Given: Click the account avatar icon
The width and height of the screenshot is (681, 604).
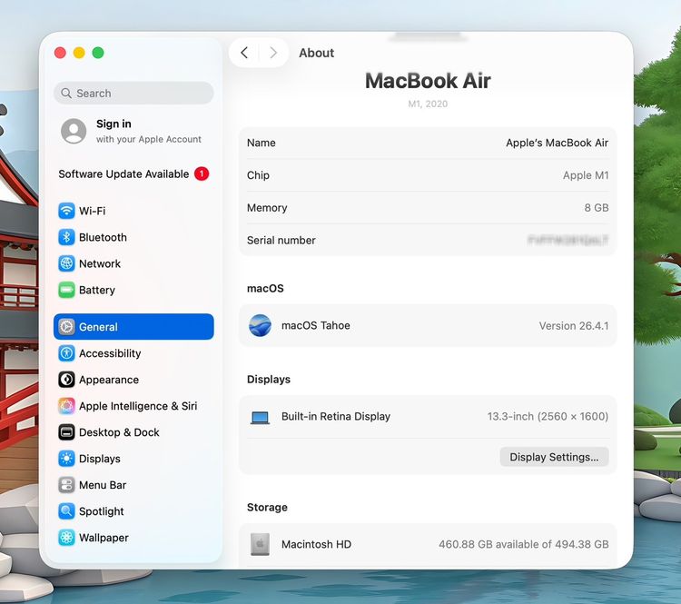Looking at the screenshot, I should coord(74,131).
